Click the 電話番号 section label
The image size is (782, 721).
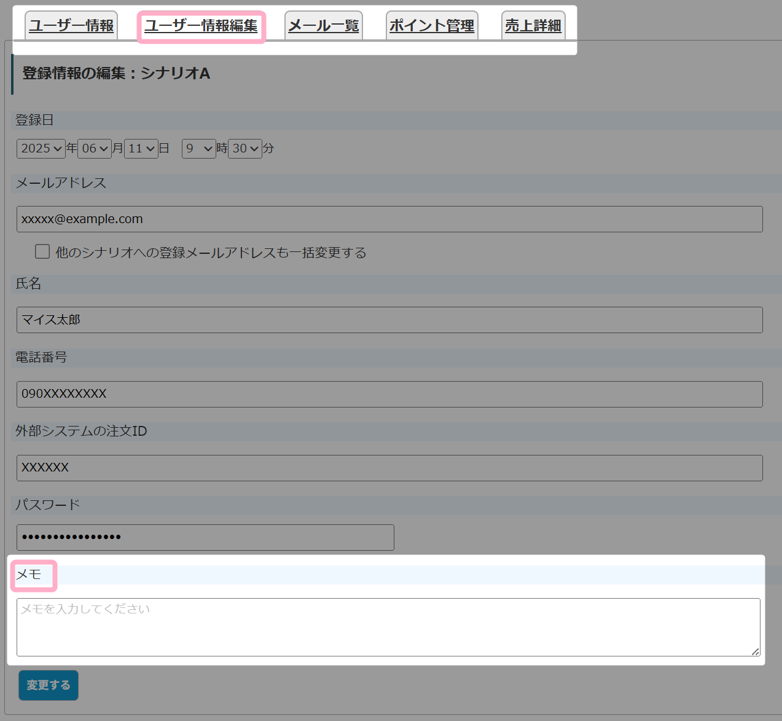pos(41,357)
